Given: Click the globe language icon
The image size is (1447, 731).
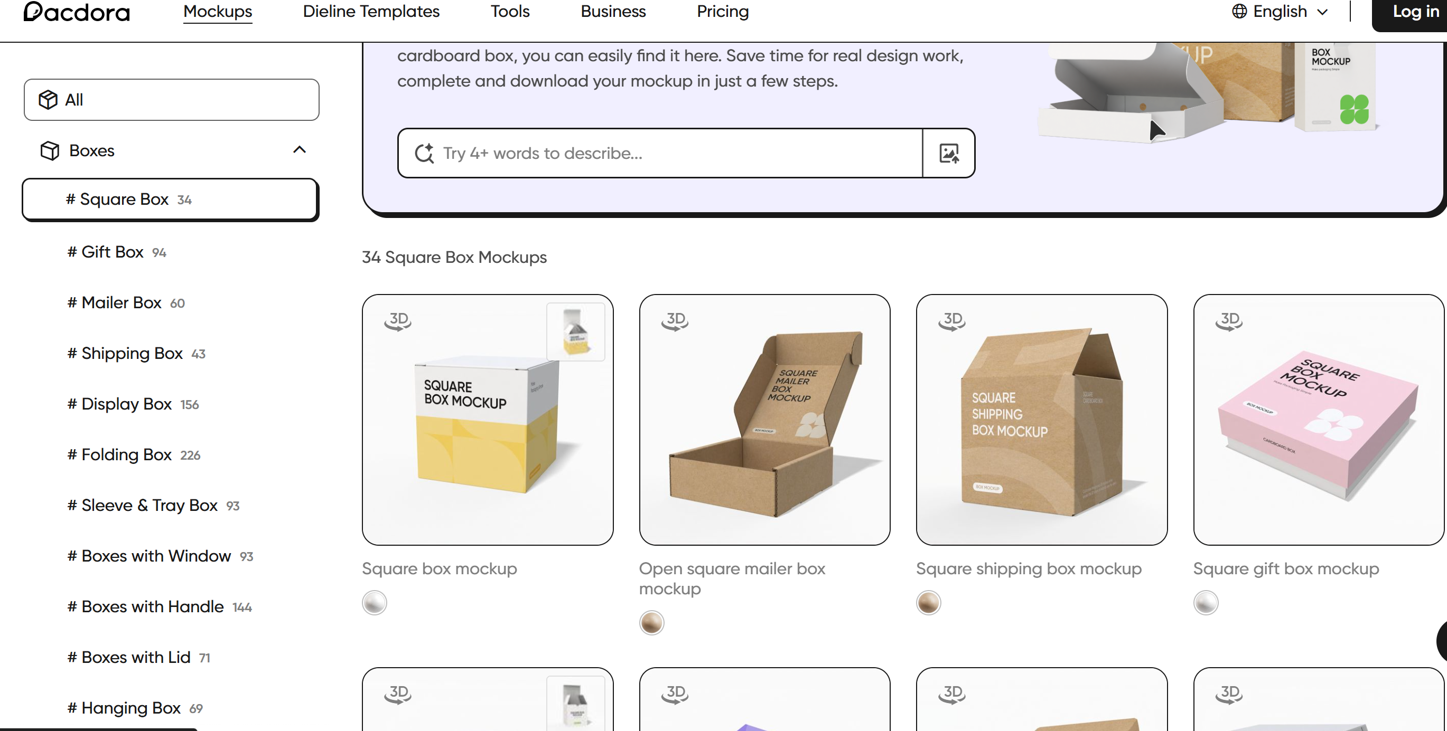Looking at the screenshot, I should tap(1239, 11).
